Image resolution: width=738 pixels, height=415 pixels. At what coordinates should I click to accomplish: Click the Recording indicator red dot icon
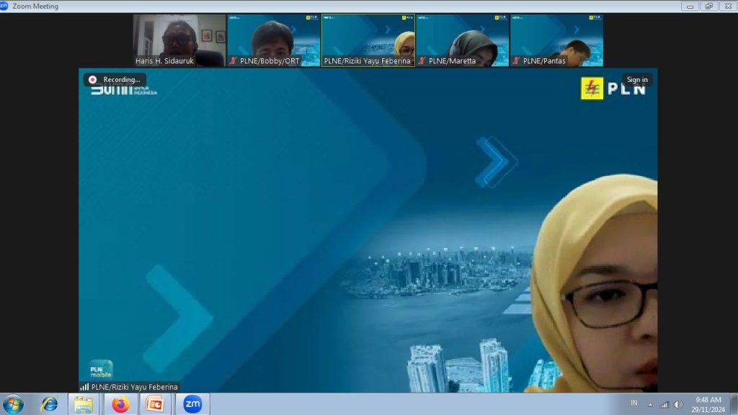coord(92,80)
